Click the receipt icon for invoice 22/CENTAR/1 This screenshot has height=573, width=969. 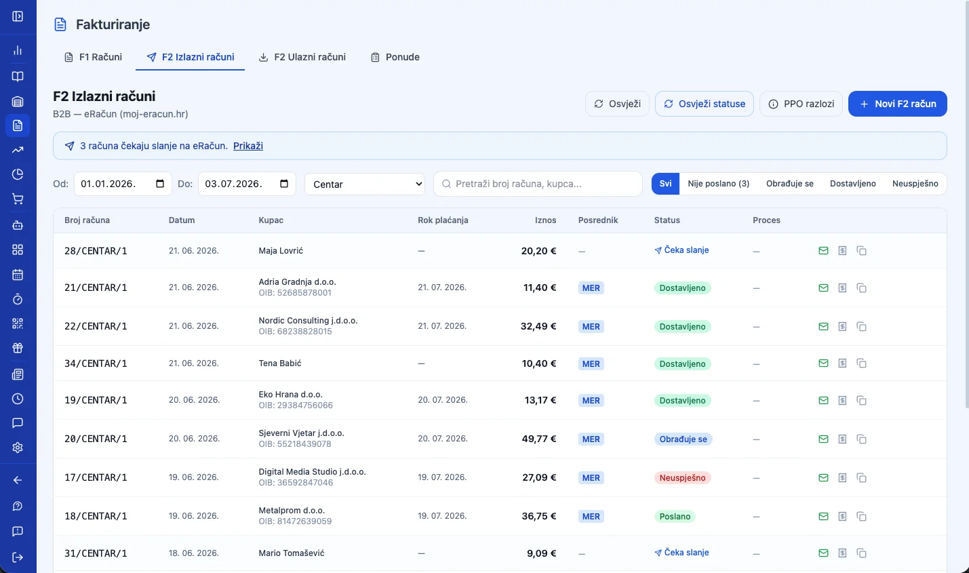(x=842, y=327)
